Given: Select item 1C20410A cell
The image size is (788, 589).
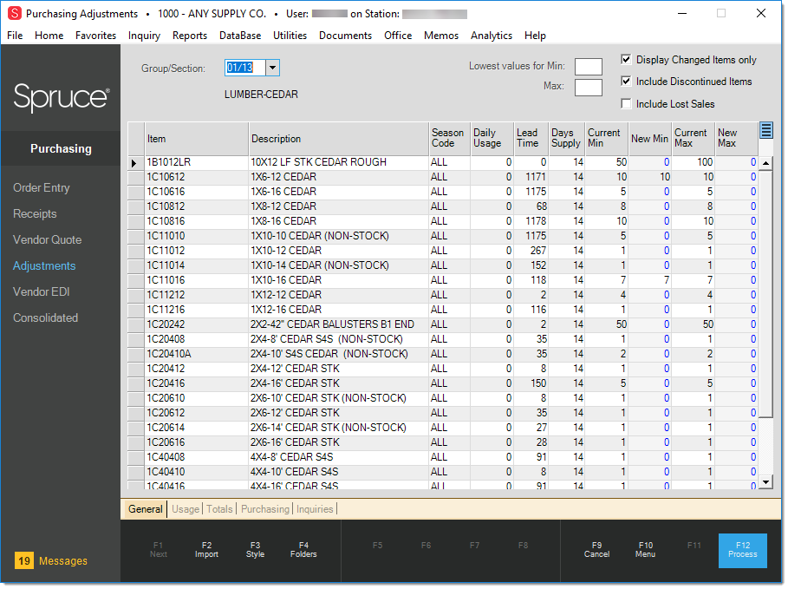Looking at the screenshot, I should 197,354.
